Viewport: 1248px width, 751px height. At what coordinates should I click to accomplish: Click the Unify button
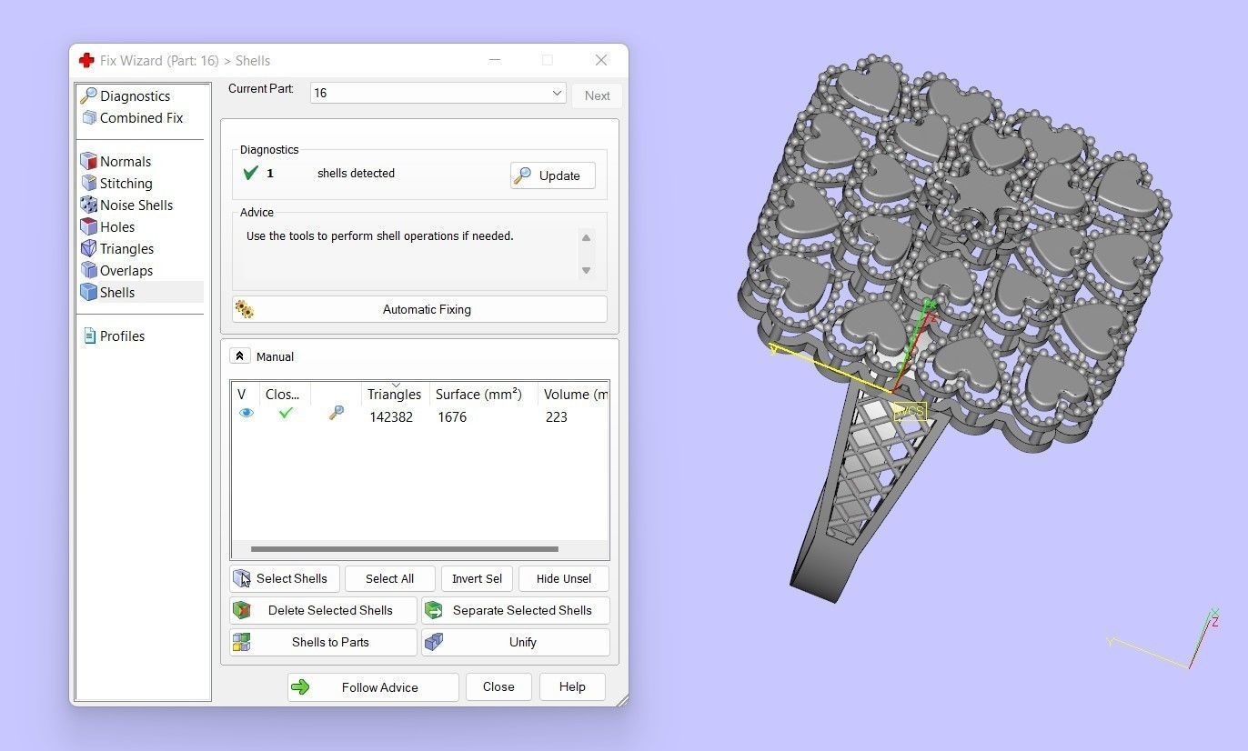point(516,642)
